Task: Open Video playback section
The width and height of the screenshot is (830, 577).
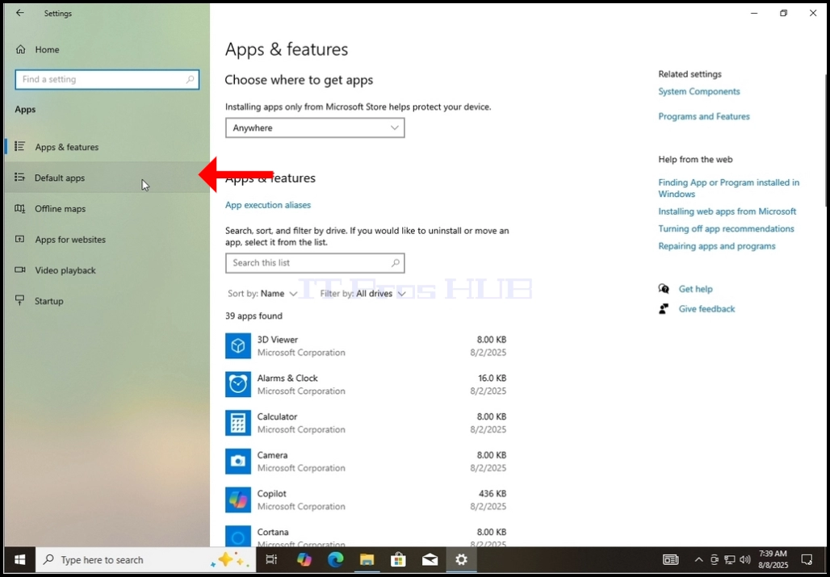Action: pos(105,270)
